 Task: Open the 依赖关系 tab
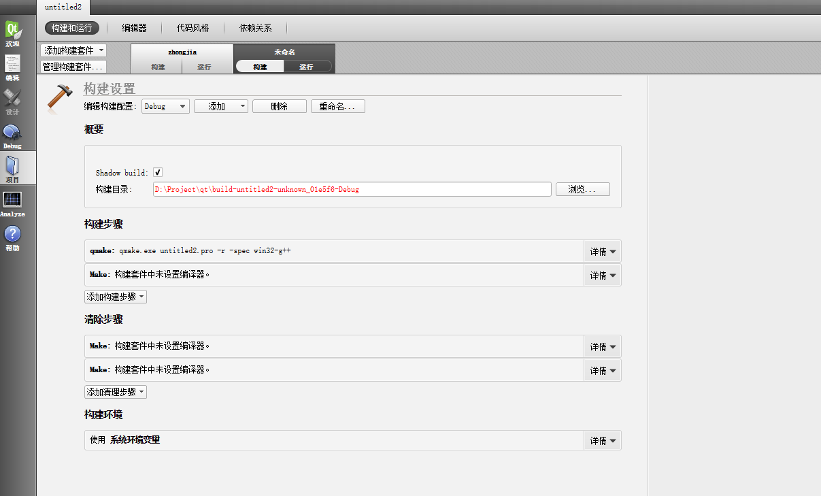pos(254,28)
